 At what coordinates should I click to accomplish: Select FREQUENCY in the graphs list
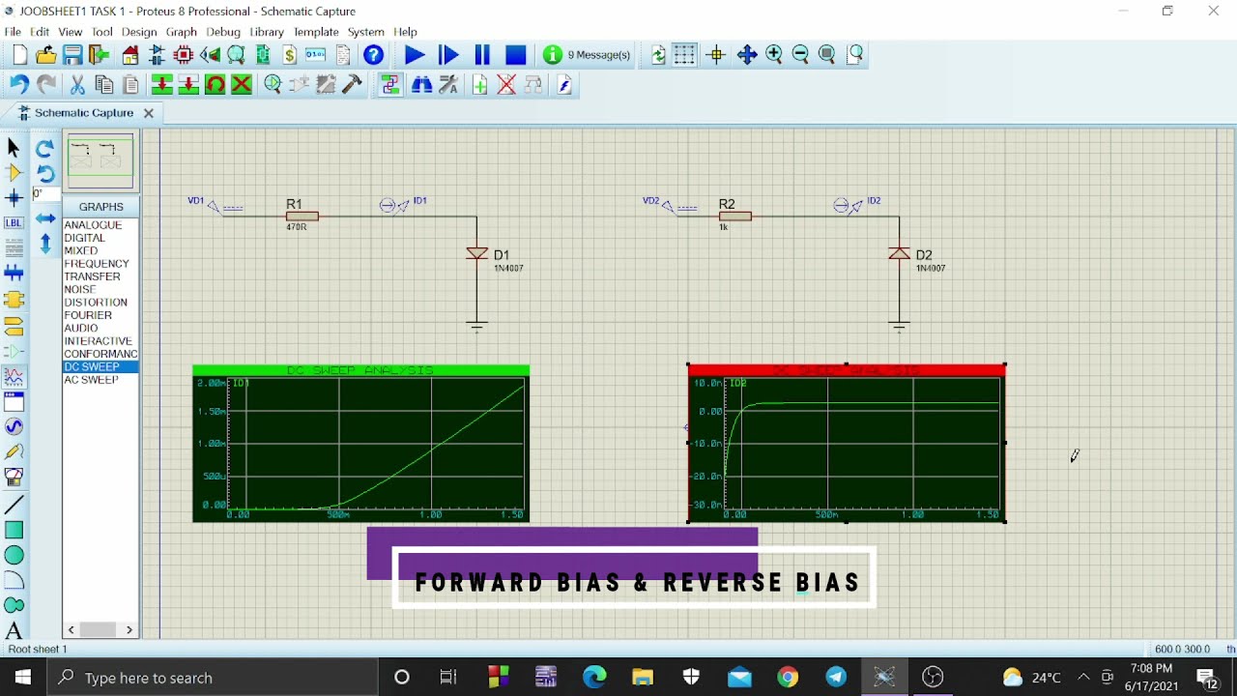(x=97, y=264)
